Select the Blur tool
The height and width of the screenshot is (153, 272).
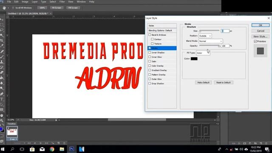[x=2, y=83]
